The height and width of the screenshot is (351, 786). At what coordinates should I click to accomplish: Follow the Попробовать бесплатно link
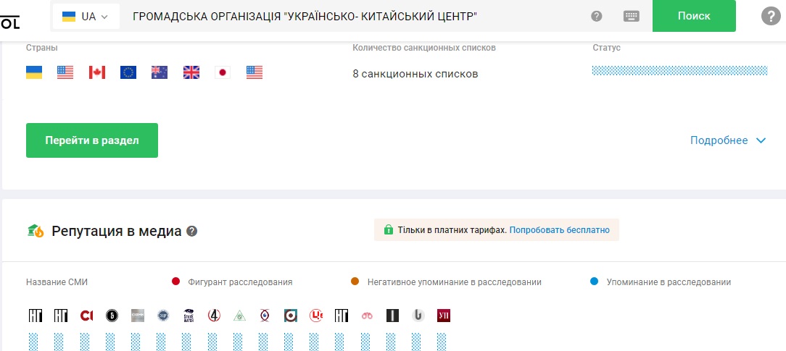(559, 230)
